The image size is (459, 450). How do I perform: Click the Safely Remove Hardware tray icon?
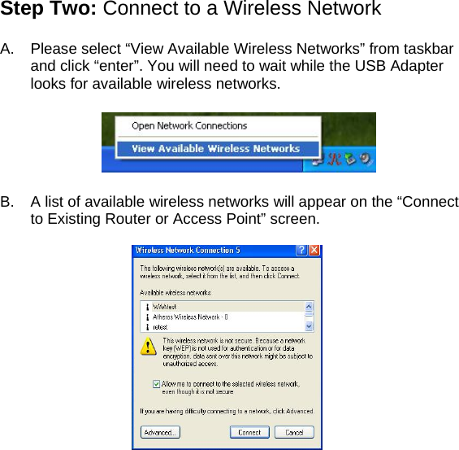click(350, 159)
